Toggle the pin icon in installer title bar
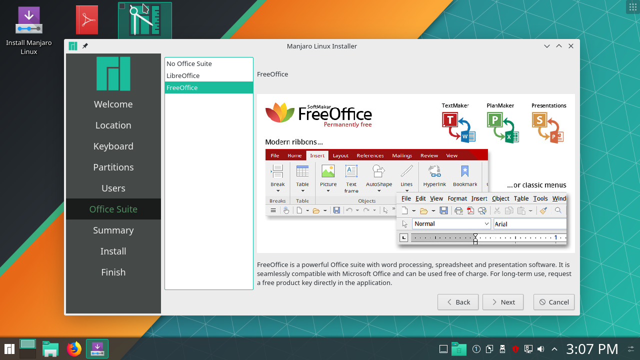This screenshot has height=360, width=640. [x=85, y=46]
